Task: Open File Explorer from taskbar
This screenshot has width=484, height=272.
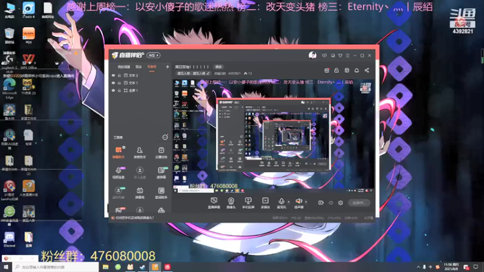Action: pyautogui.click(x=105, y=267)
